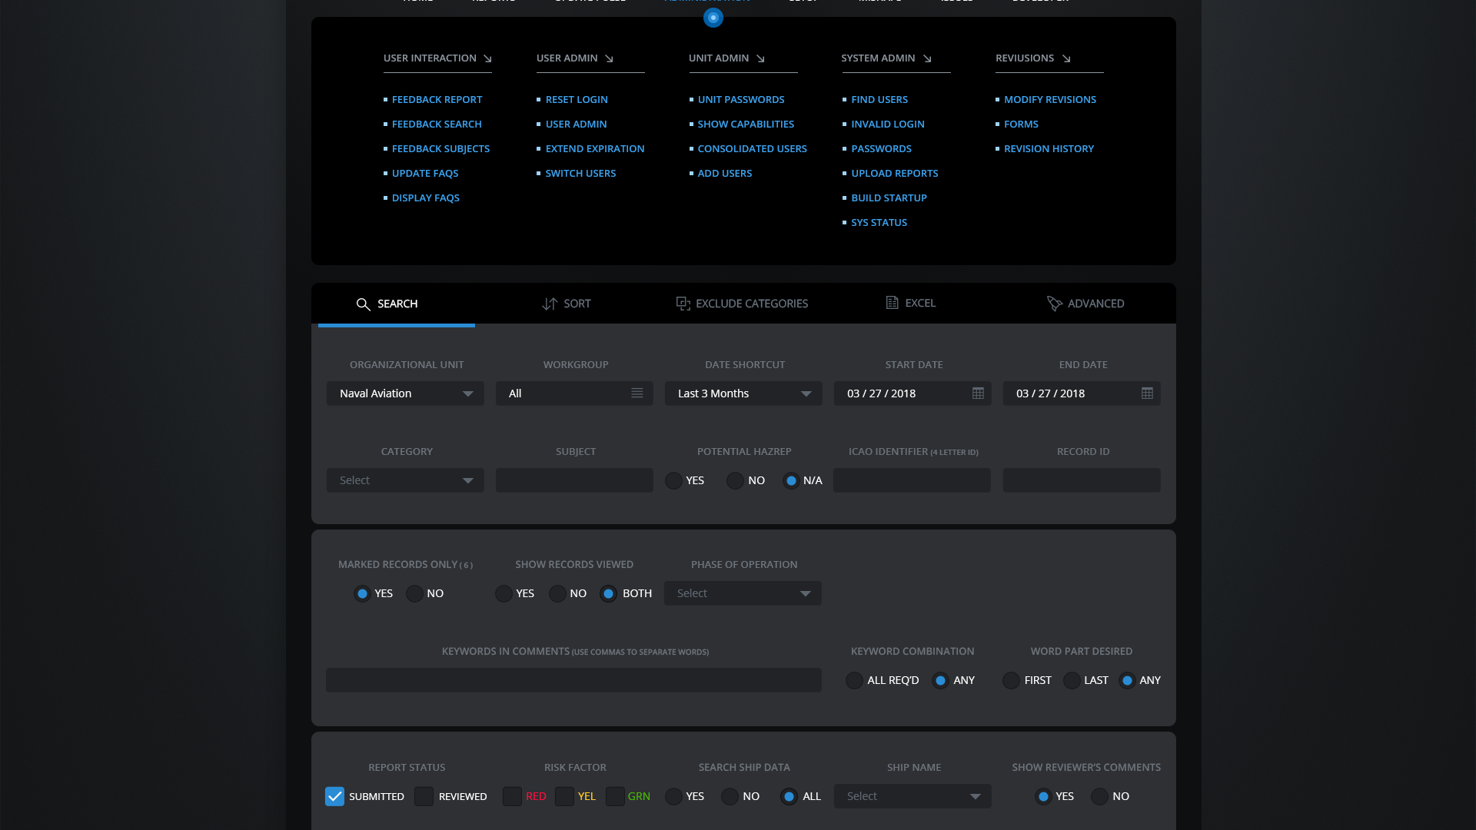Viewport: 1476px width, 830px height.
Task: Open the Ship Name dropdown
Action: [913, 796]
